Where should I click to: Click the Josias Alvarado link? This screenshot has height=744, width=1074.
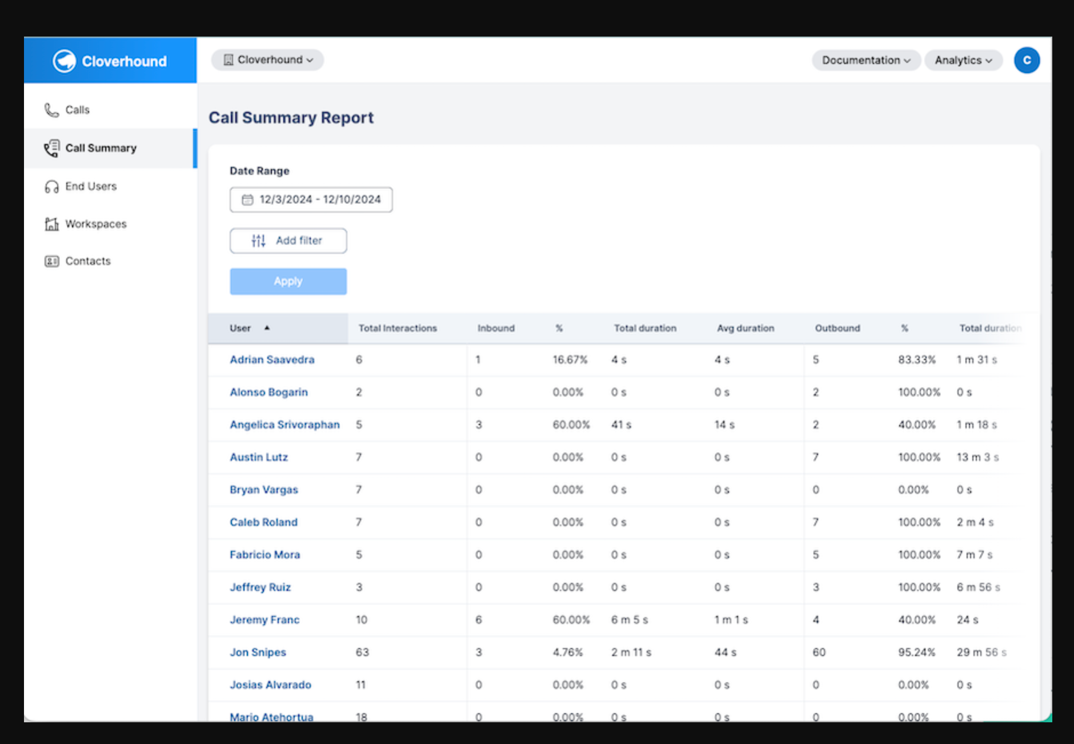pos(270,685)
